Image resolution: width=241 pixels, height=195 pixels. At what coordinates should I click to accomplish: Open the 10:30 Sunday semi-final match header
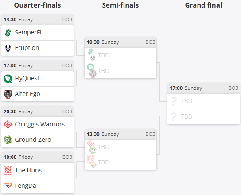[x=120, y=42]
